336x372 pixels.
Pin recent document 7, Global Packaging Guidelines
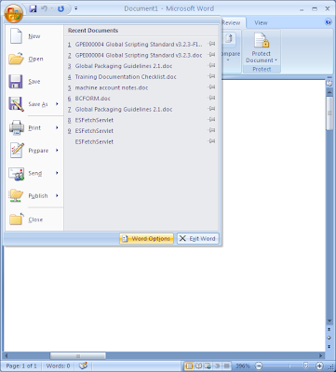(212, 109)
